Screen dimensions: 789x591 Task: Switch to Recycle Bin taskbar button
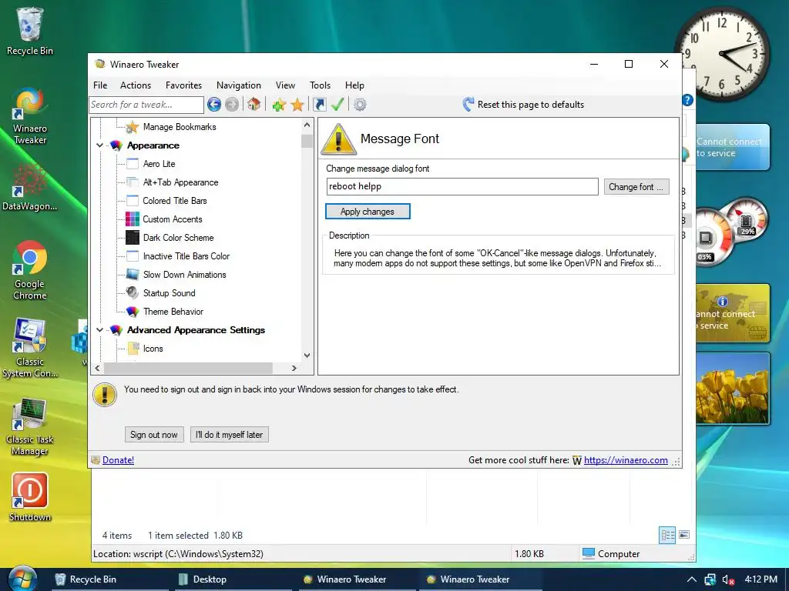tap(109, 579)
